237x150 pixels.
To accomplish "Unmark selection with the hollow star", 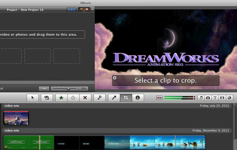I will [x=73, y=98].
